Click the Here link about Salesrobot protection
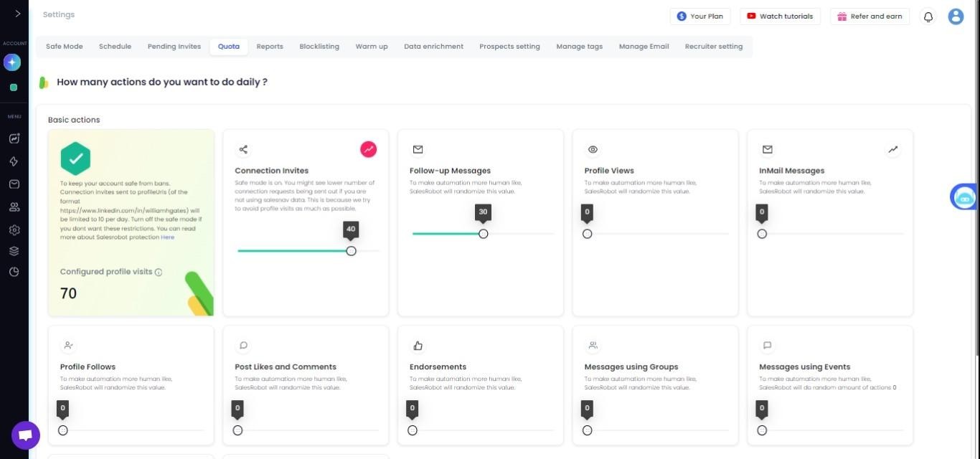 tap(166, 237)
